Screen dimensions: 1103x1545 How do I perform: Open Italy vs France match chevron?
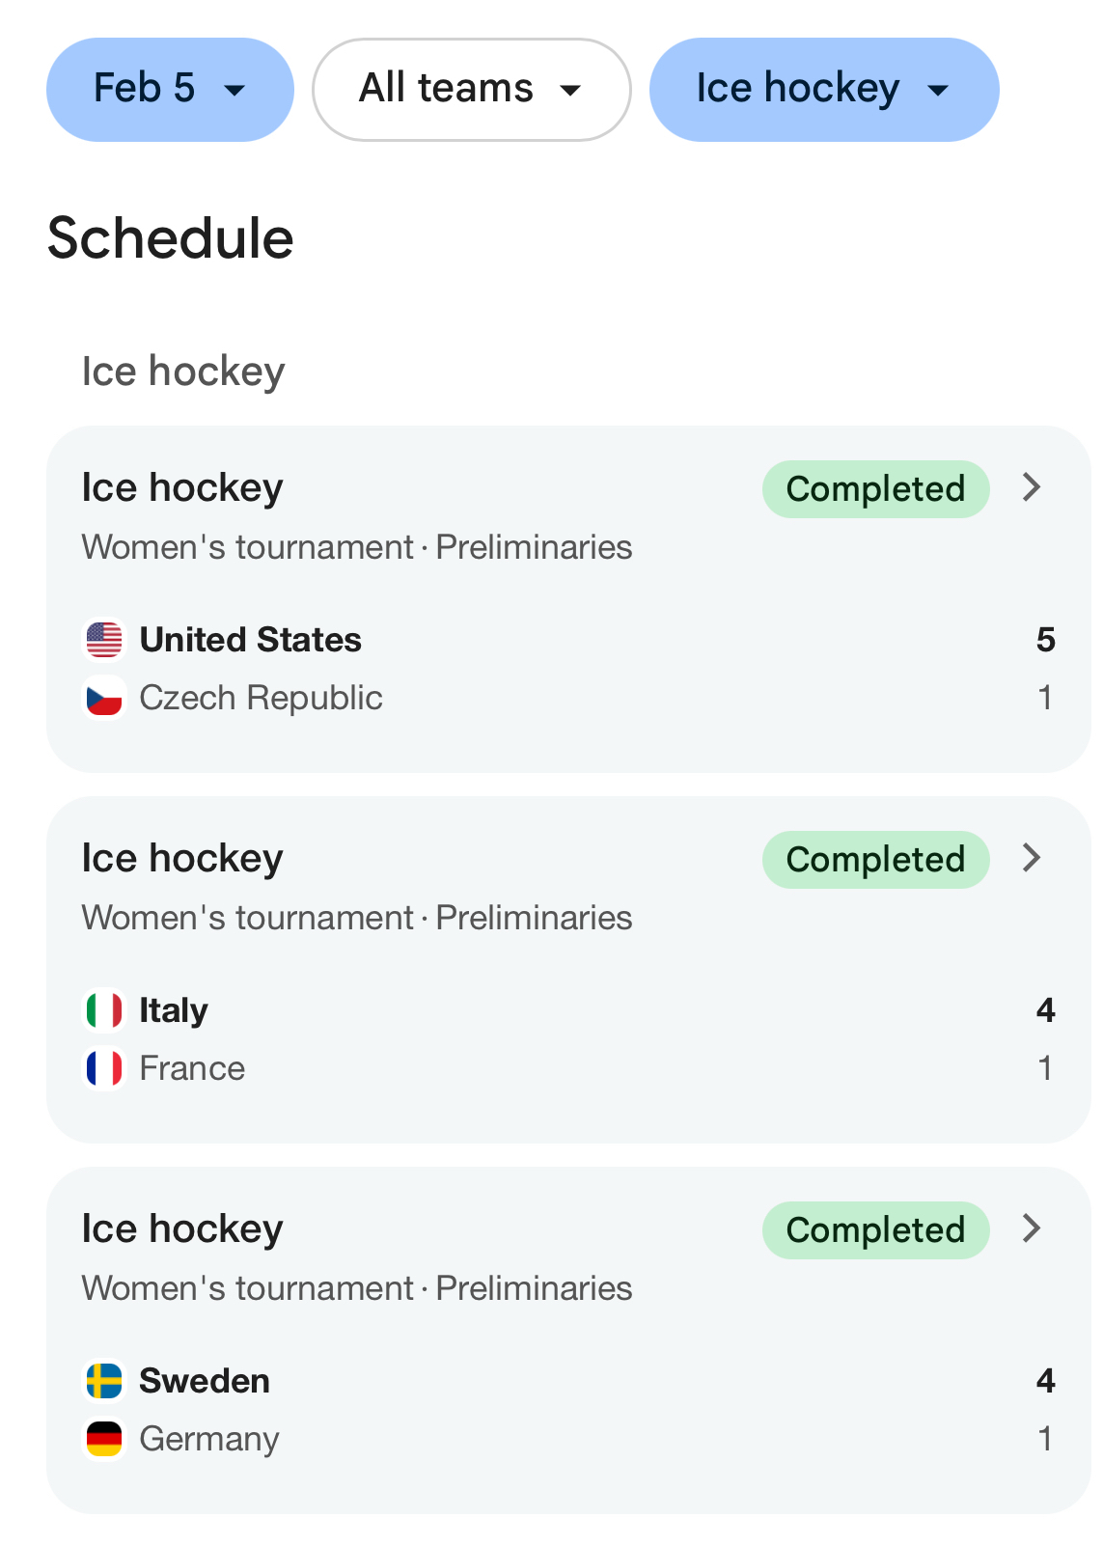pos(1032,858)
